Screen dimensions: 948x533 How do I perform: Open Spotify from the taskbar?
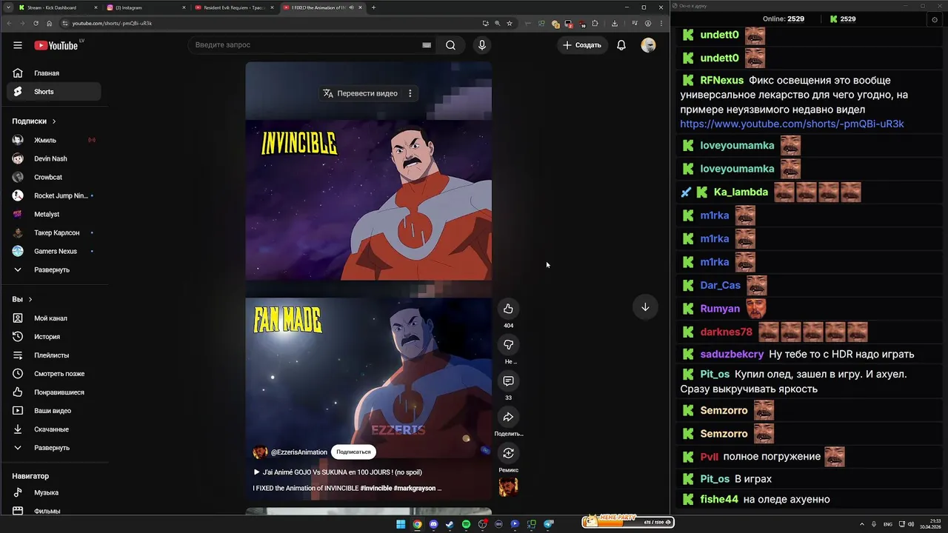466,524
